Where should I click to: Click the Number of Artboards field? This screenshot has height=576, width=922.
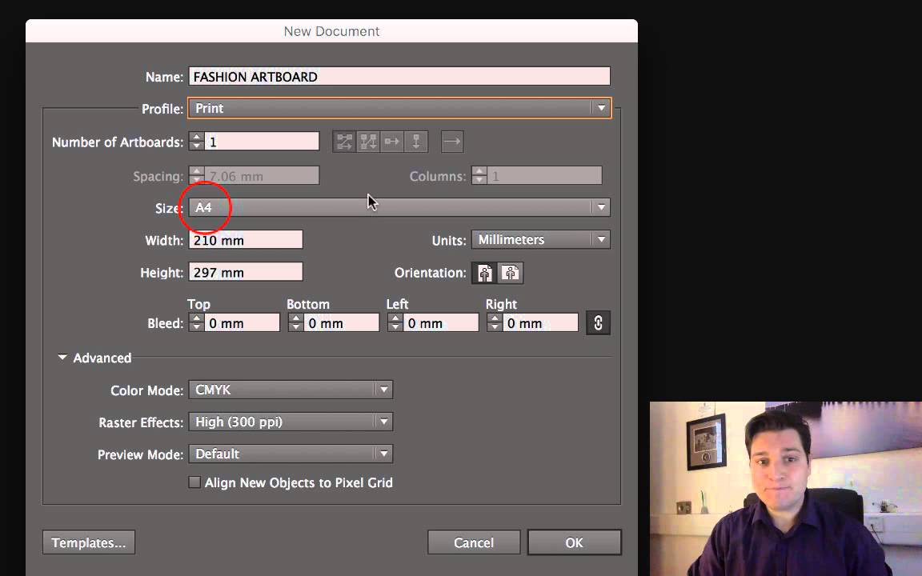point(262,142)
